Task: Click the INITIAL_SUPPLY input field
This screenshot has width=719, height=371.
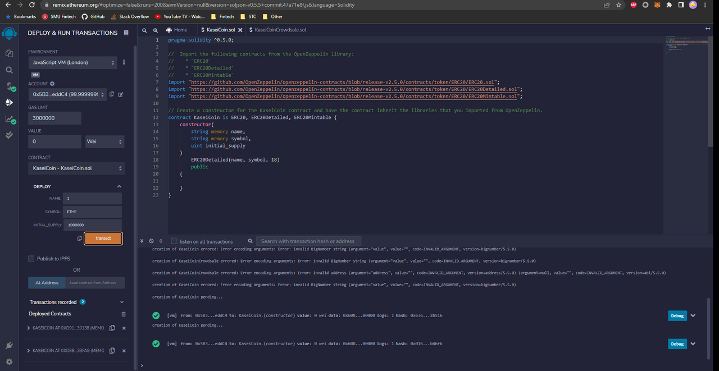Action: click(92, 225)
